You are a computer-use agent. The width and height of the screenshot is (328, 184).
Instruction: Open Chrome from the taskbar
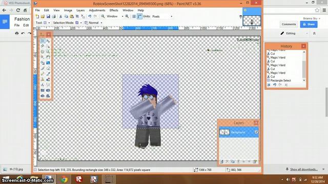pos(64,179)
